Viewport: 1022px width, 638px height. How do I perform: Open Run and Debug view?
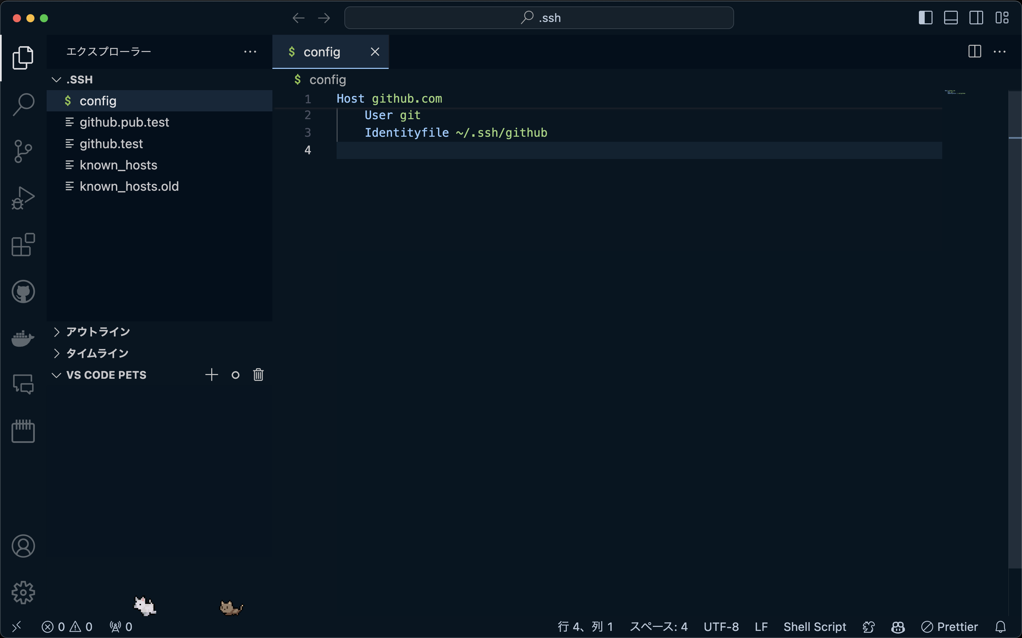23,198
